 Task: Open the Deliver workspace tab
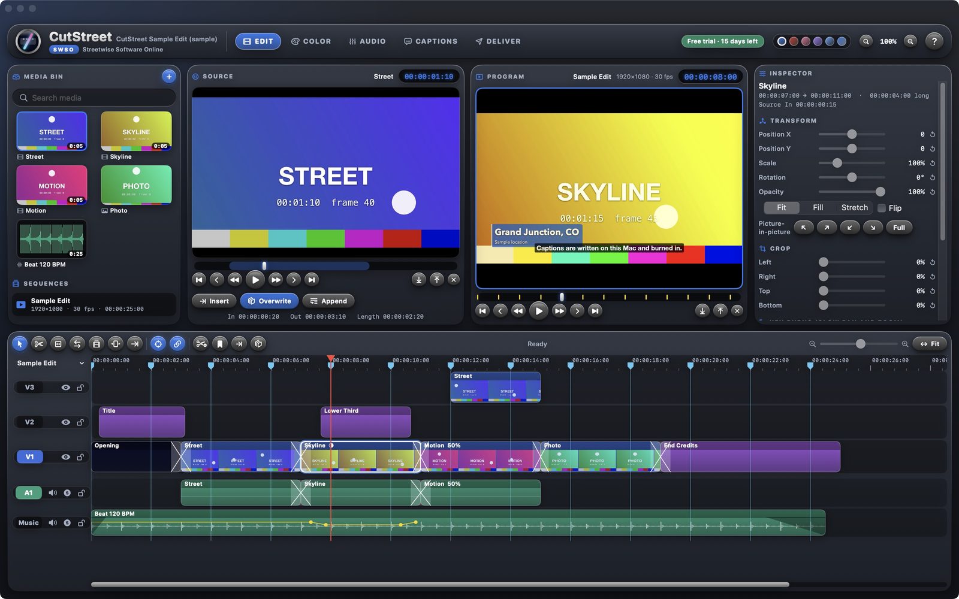pyautogui.click(x=498, y=41)
